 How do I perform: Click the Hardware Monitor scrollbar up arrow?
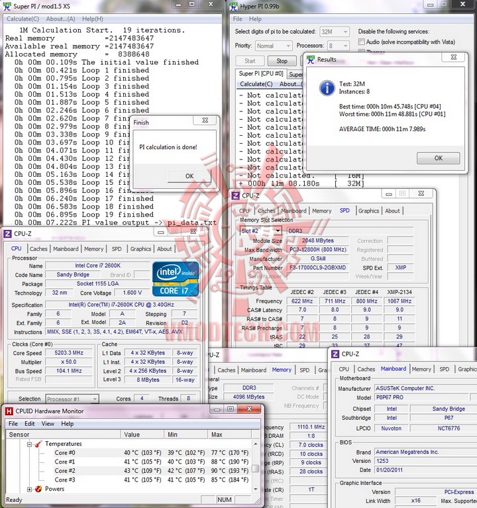tap(255, 444)
